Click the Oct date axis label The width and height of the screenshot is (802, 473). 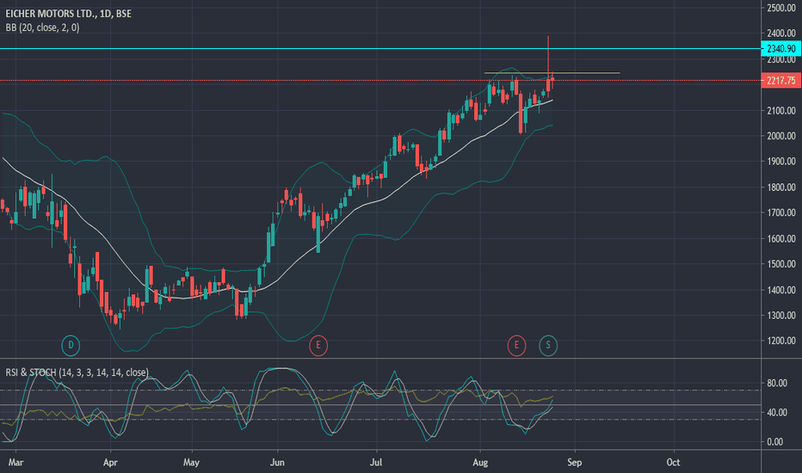673,463
